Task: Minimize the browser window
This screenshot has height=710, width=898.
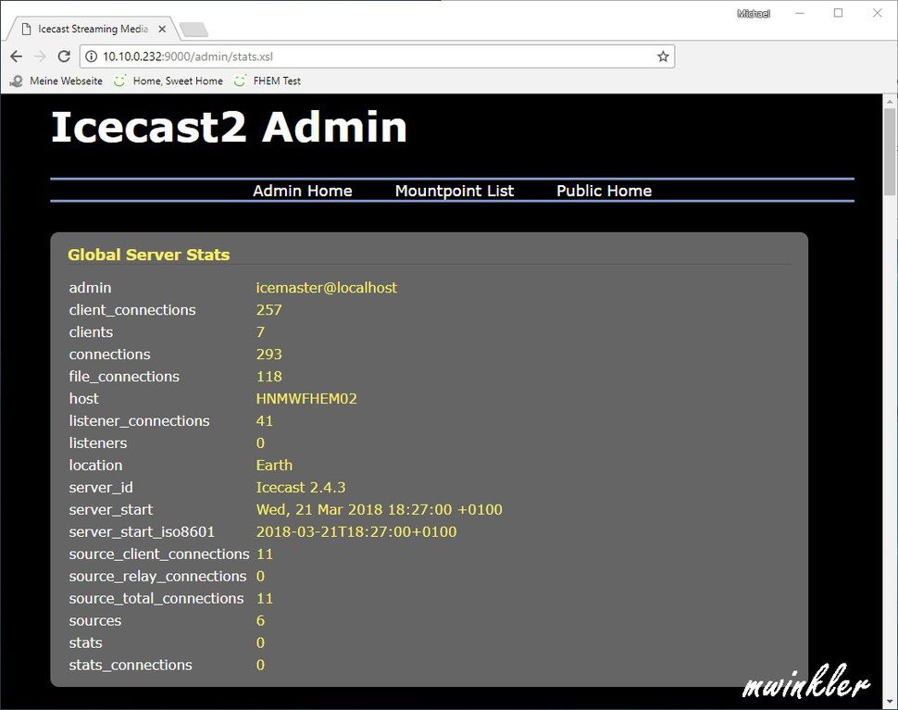Action: [800, 13]
